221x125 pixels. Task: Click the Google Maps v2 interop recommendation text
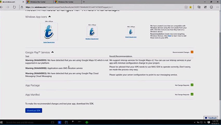click(150, 61)
